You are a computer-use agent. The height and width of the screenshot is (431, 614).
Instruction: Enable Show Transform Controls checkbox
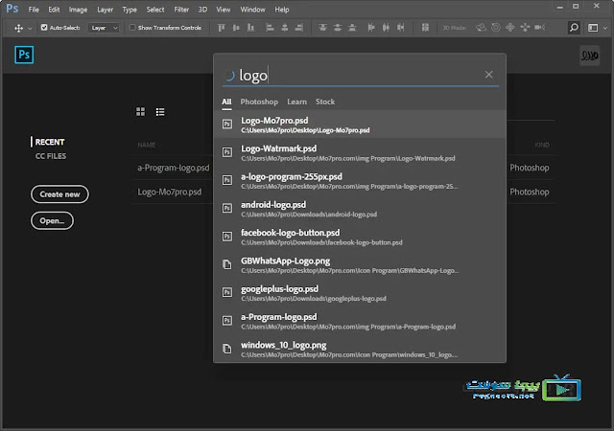[132, 28]
